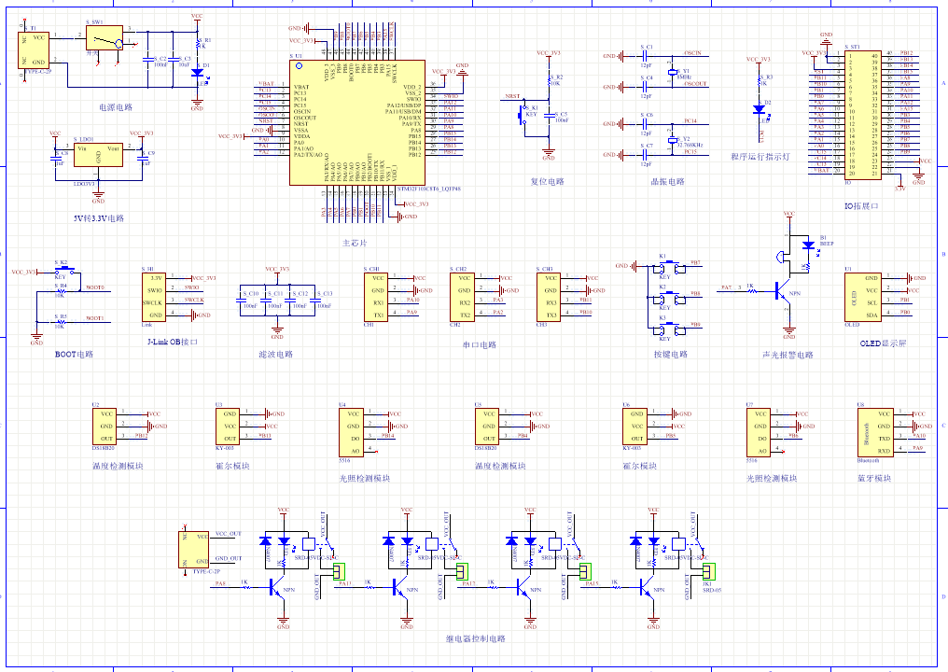Select the 5V转3.3V电路 text label
Viewport: 948px width, 672px height.
[x=99, y=218]
